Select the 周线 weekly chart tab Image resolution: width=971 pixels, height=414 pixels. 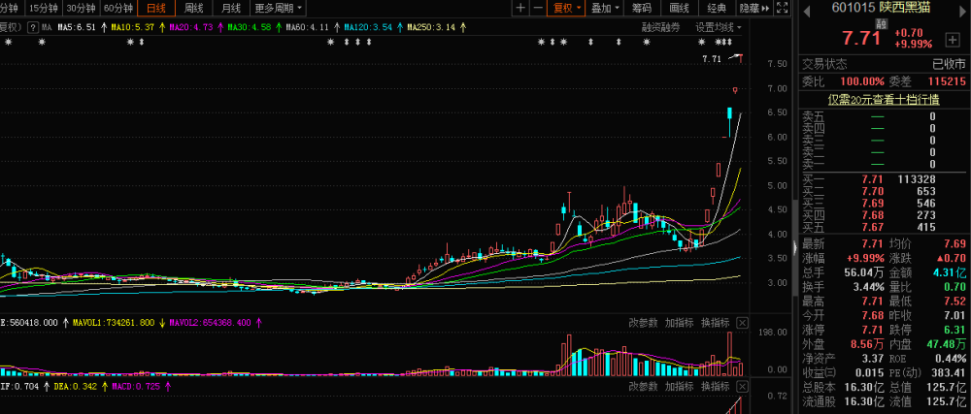(193, 8)
